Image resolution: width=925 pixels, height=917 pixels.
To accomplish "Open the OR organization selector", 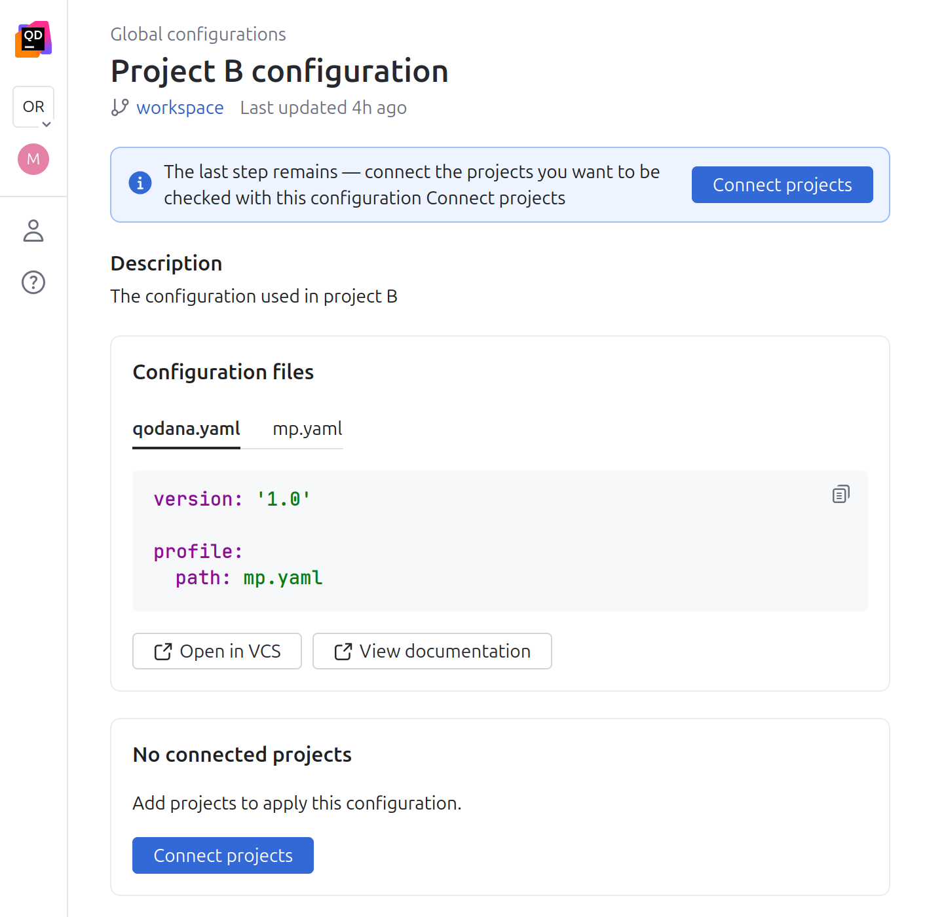I will pos(33,106).
